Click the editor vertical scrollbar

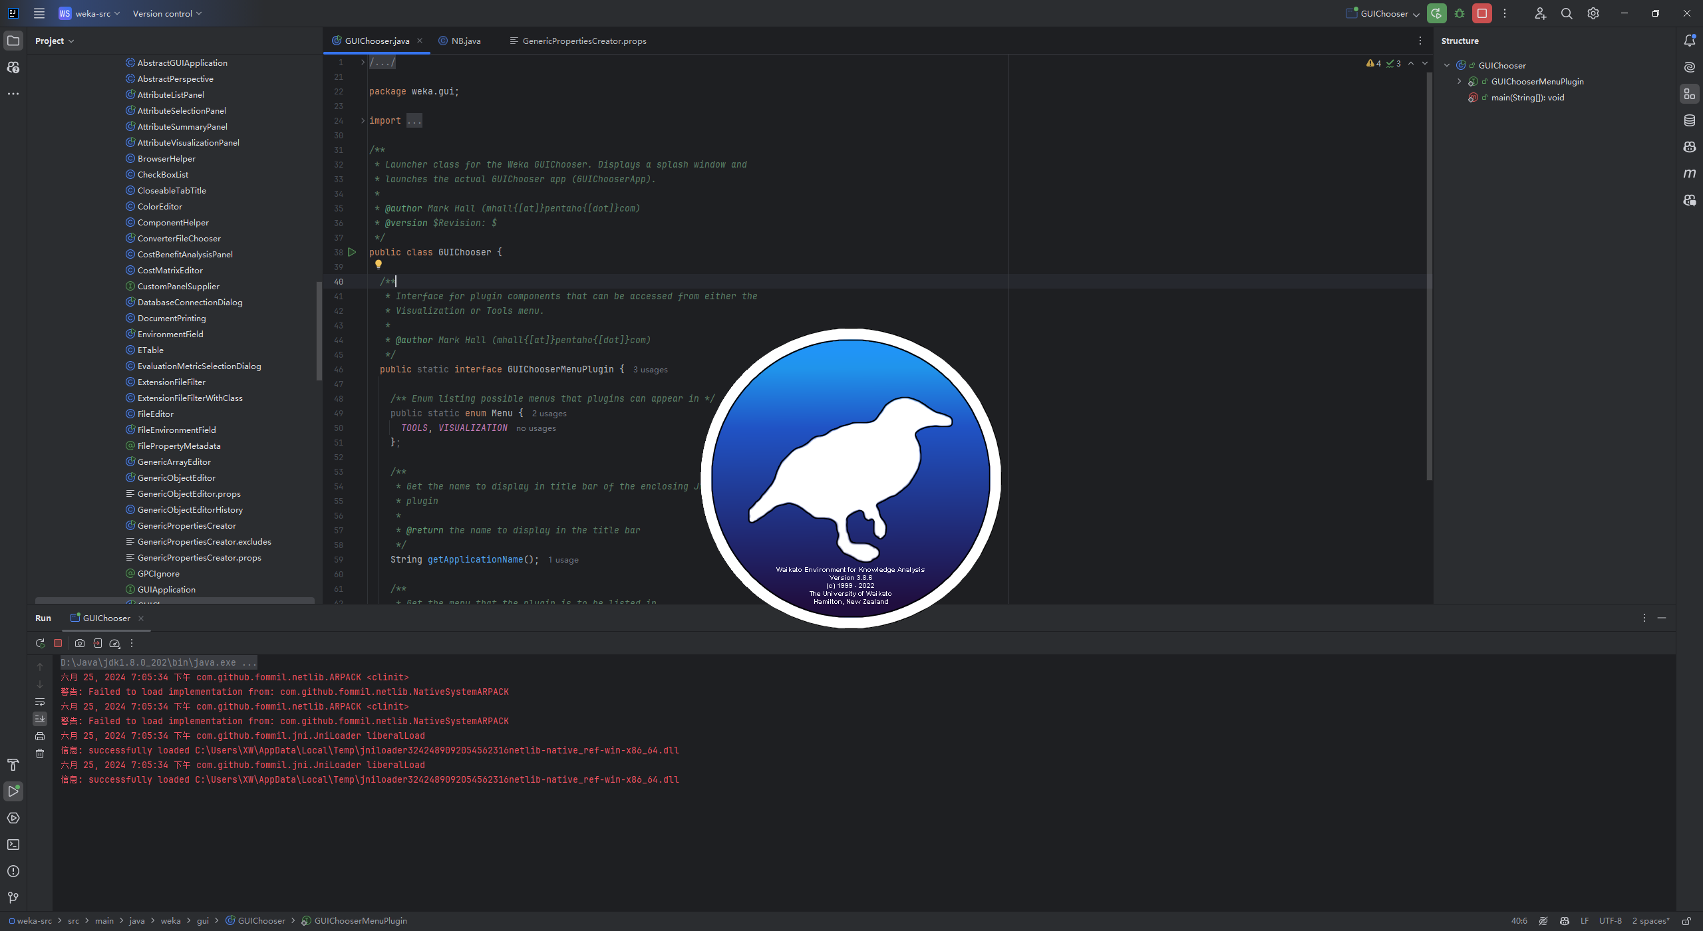point(1429,276)
